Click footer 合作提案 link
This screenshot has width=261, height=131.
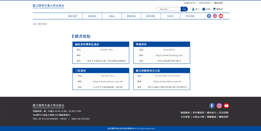185,117
